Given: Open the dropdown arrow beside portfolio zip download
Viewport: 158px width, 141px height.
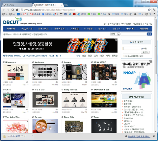Looking at the screenshot, I should pyautogui.click(x=33, y=136).
